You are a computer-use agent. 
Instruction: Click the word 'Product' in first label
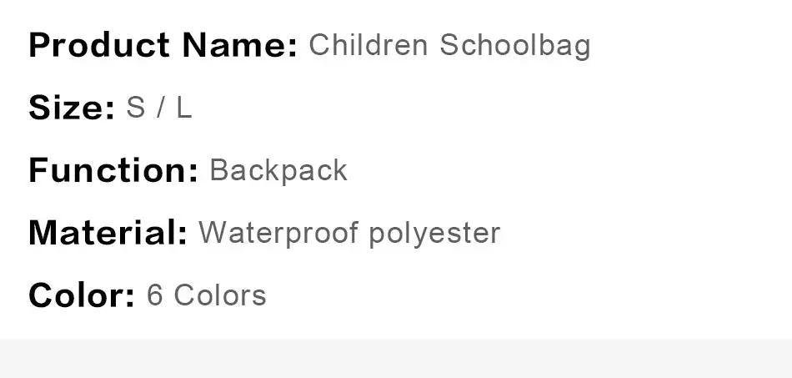99,45
